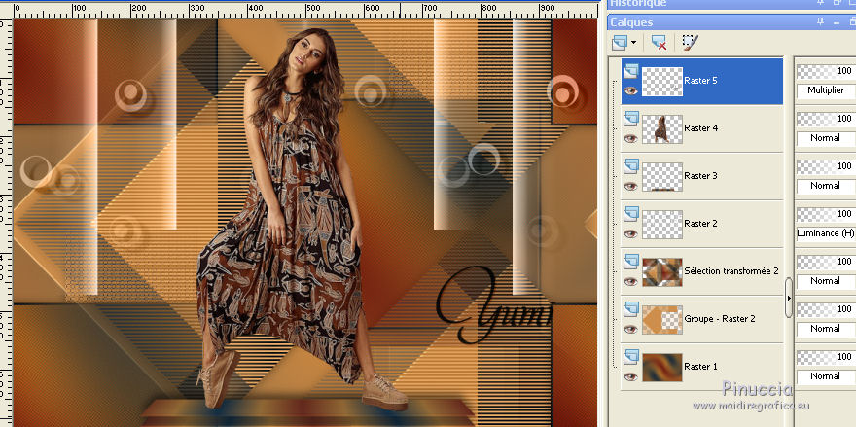The width and height of the screenshot is (856, 427).
Task: Open the Luminance (H) blend mode dropdown
Action: [825, 233]
